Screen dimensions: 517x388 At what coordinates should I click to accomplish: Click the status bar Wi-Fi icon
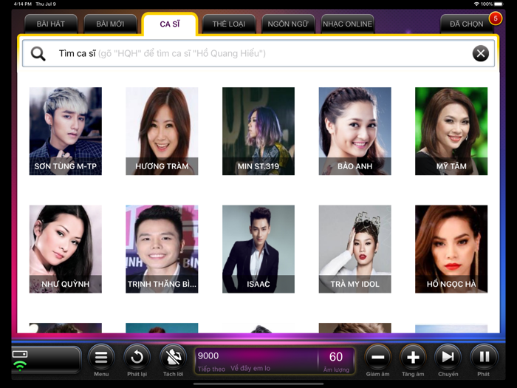(x=476, y=4)
